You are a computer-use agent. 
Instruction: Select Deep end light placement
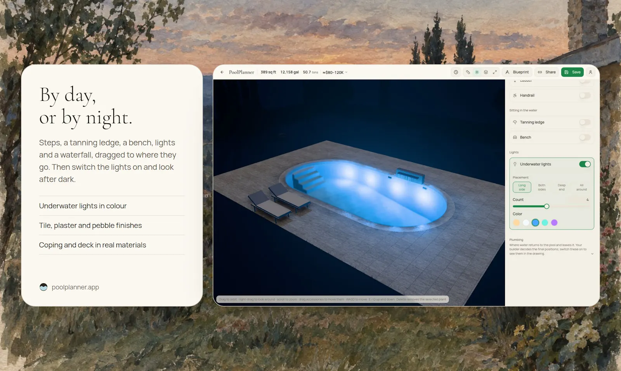(x=562, y=187)
